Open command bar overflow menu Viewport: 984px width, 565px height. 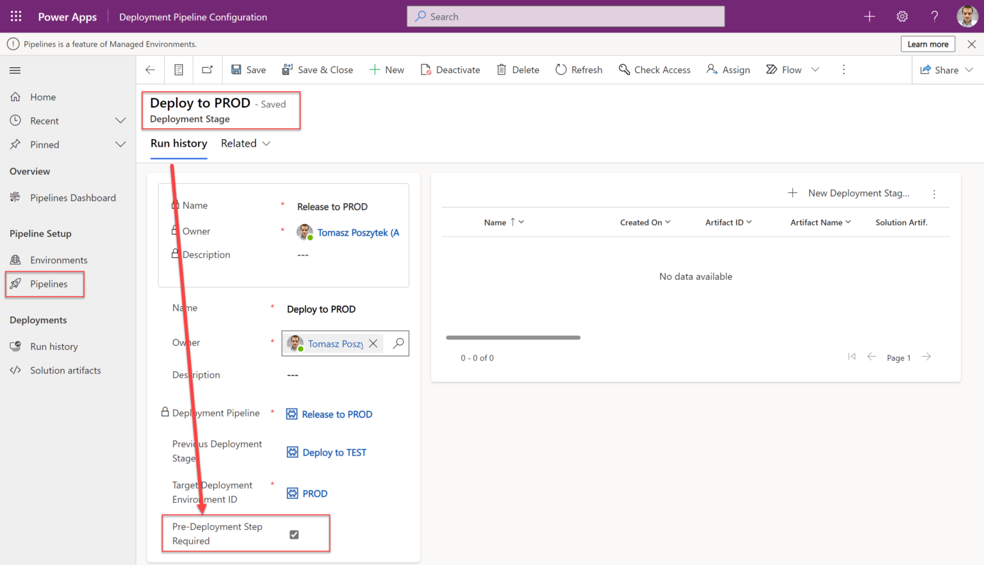844,70
